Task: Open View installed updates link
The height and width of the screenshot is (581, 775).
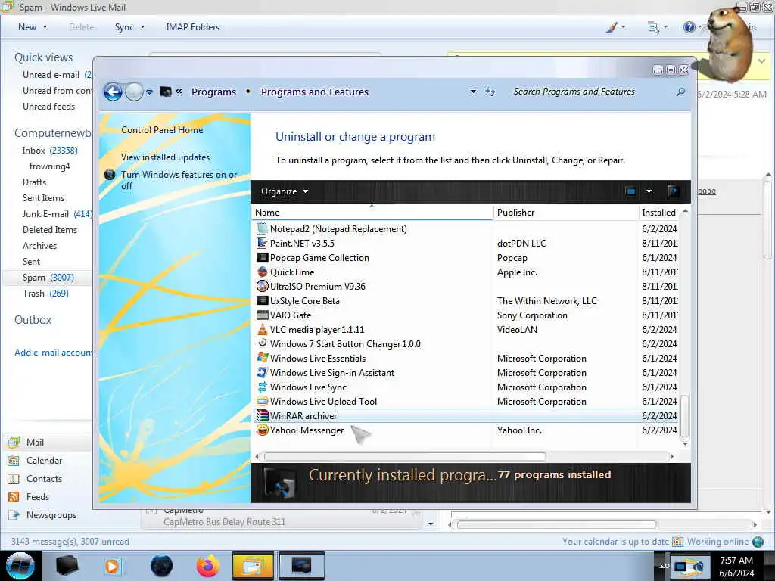Action: 165,157
